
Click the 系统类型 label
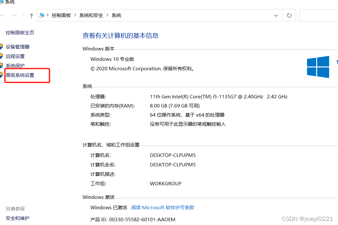[101, 115]
